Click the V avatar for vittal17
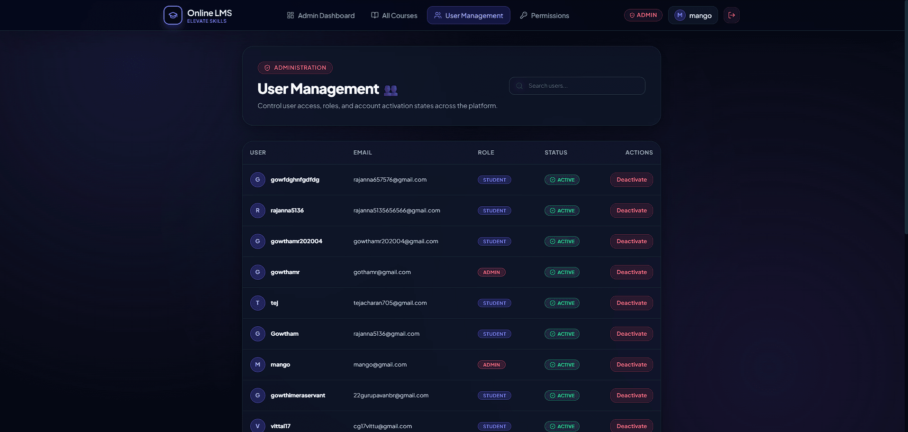The width and height of the screenshot is (908, 432). (258, 426)
